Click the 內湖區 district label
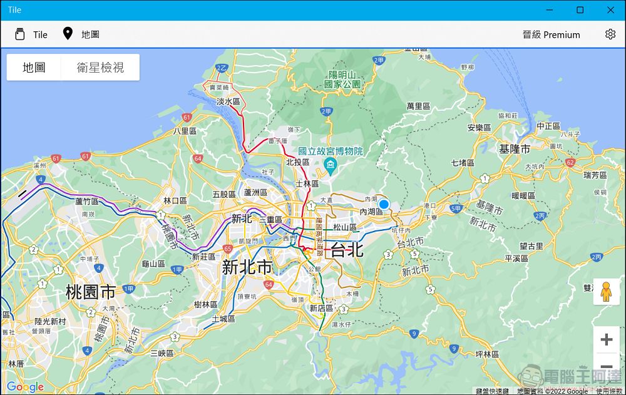626x395 pixels. (x=371, y=212)
